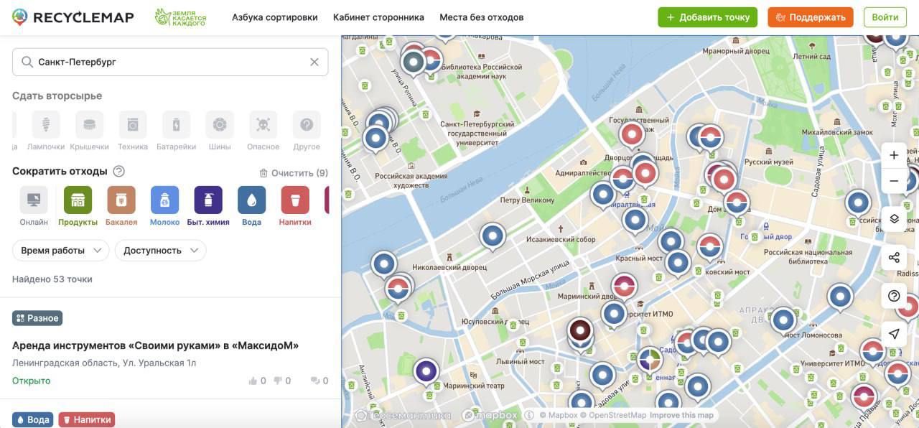Share the map via share icon
The width and height of the screenshot is (919, 428).
tap(894, 258)
